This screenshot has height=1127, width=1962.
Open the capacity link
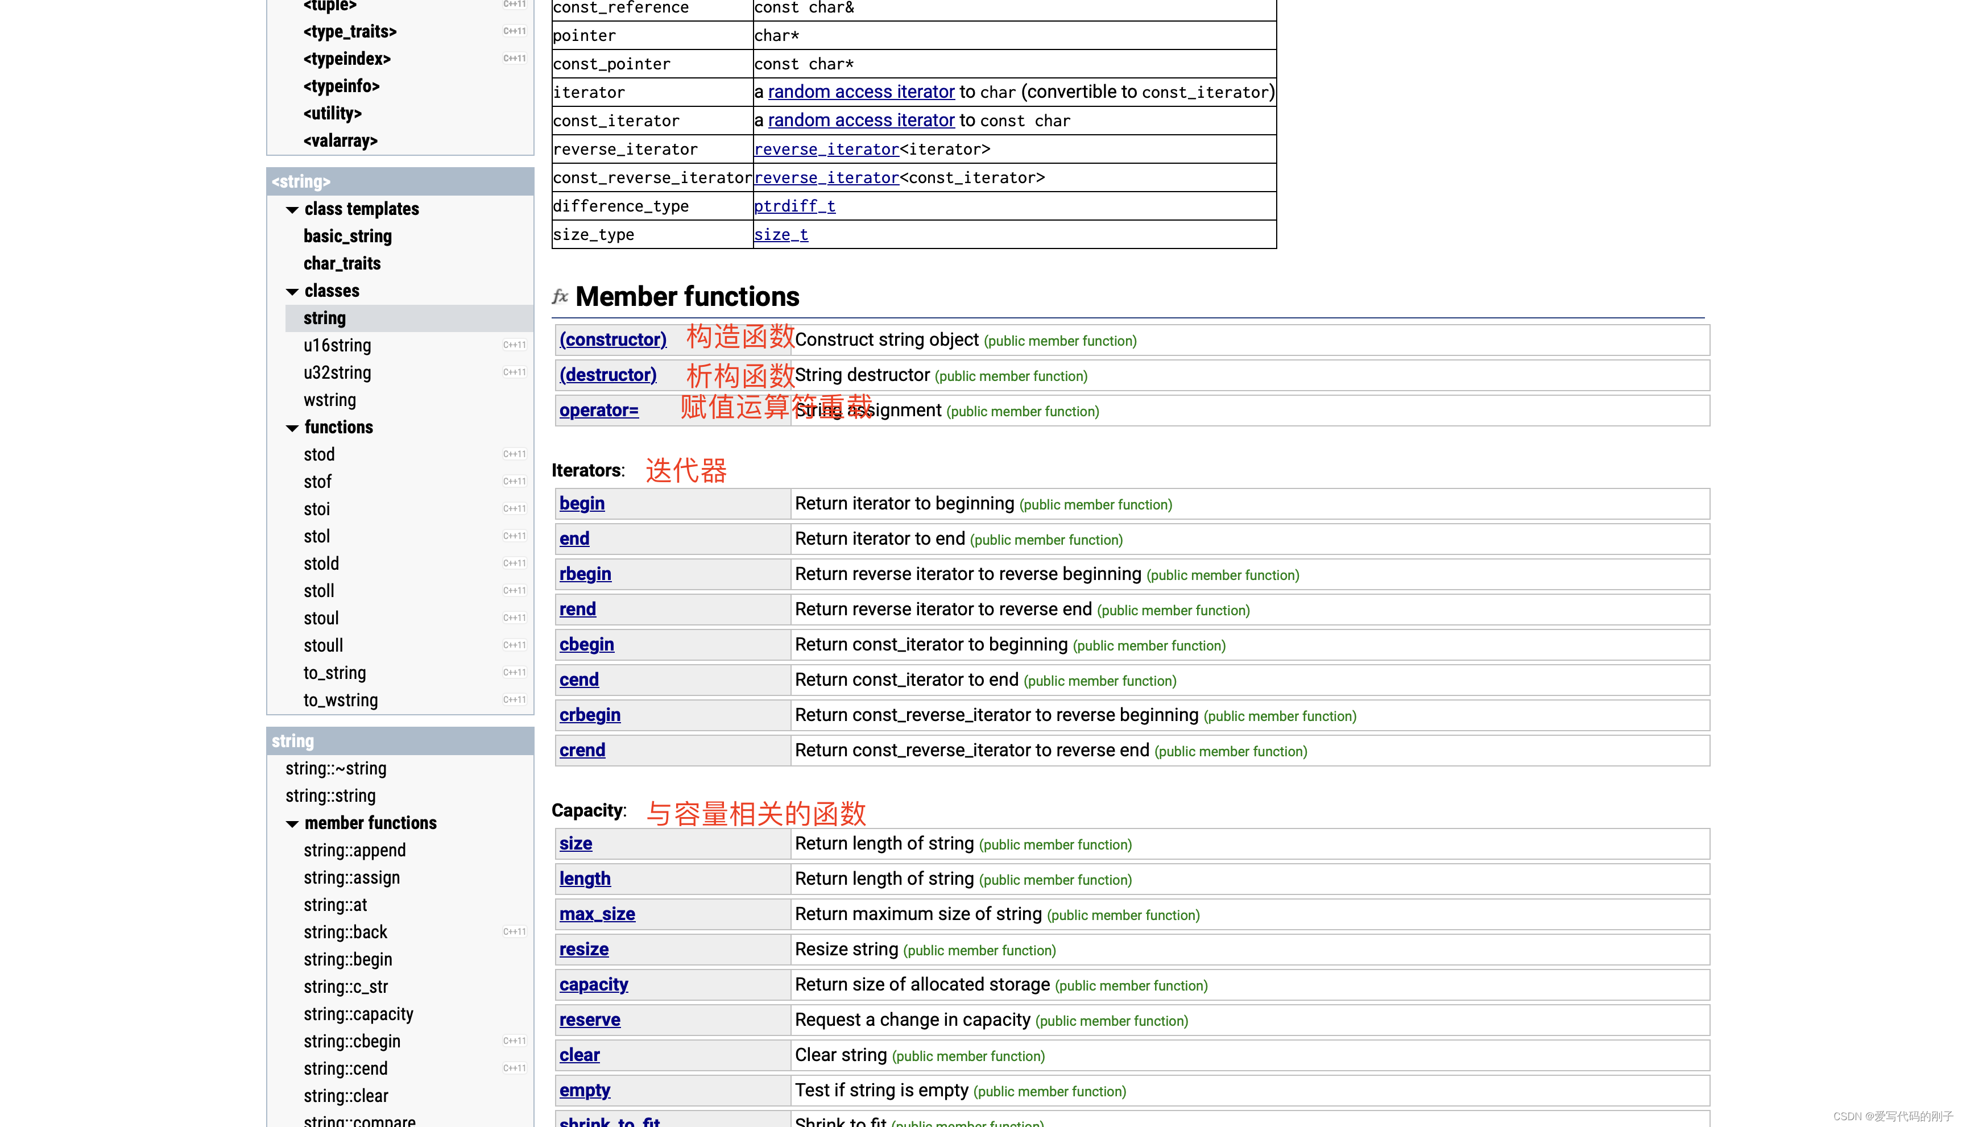(594, 985)
